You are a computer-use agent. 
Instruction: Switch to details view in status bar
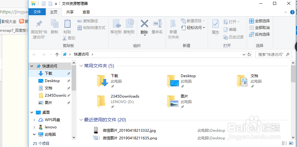(x=284, y=143)
